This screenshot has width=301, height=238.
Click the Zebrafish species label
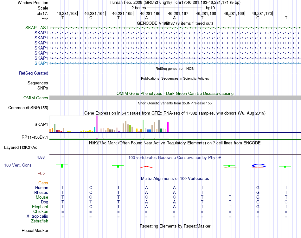(40, 221)
